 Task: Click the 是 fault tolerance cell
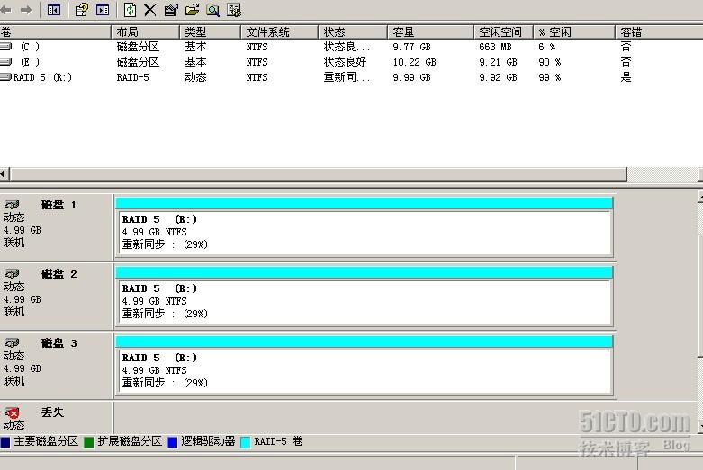(626, 77)
